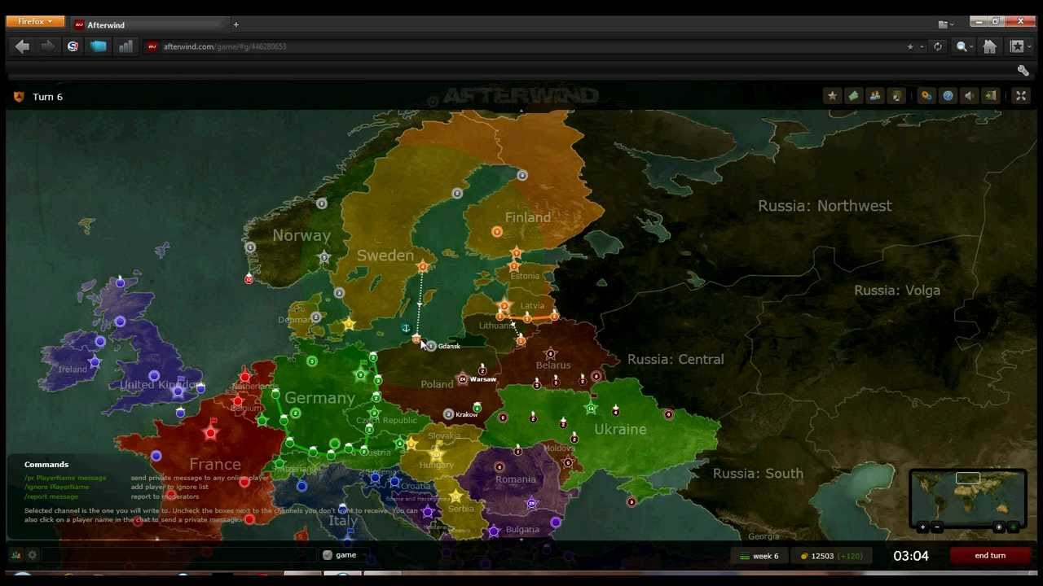Click the red unit marker west of Norway coast
The height and width of the screenshot is (586, 1043).
pos(249,279)
